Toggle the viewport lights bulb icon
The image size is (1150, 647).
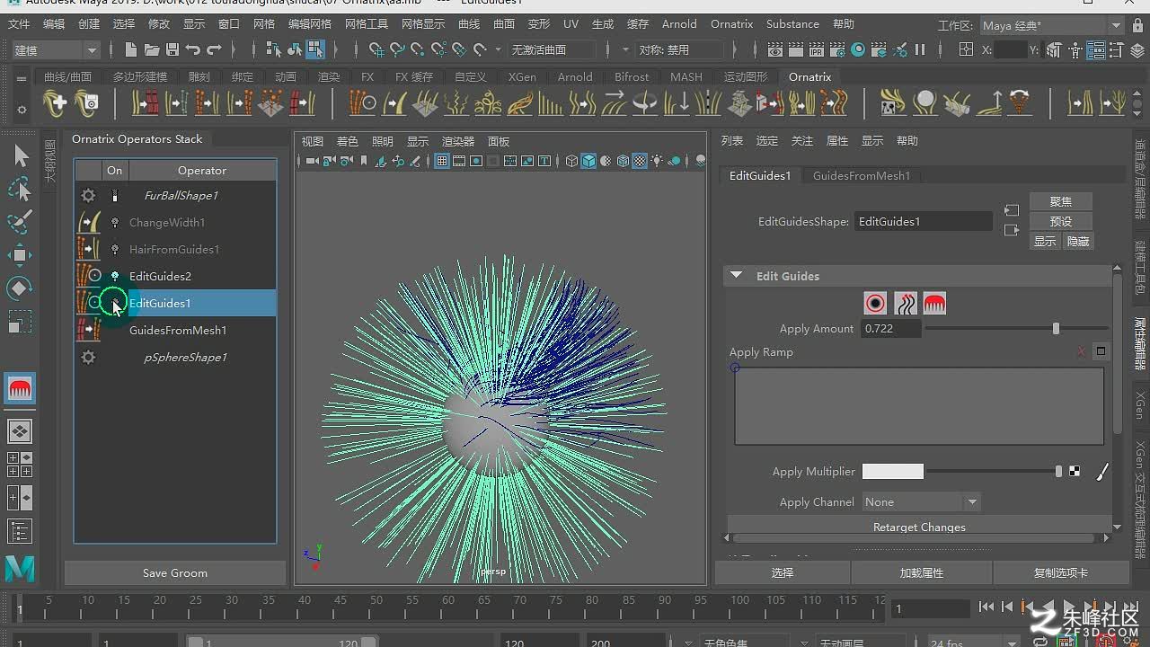click(x=657, y=162)
